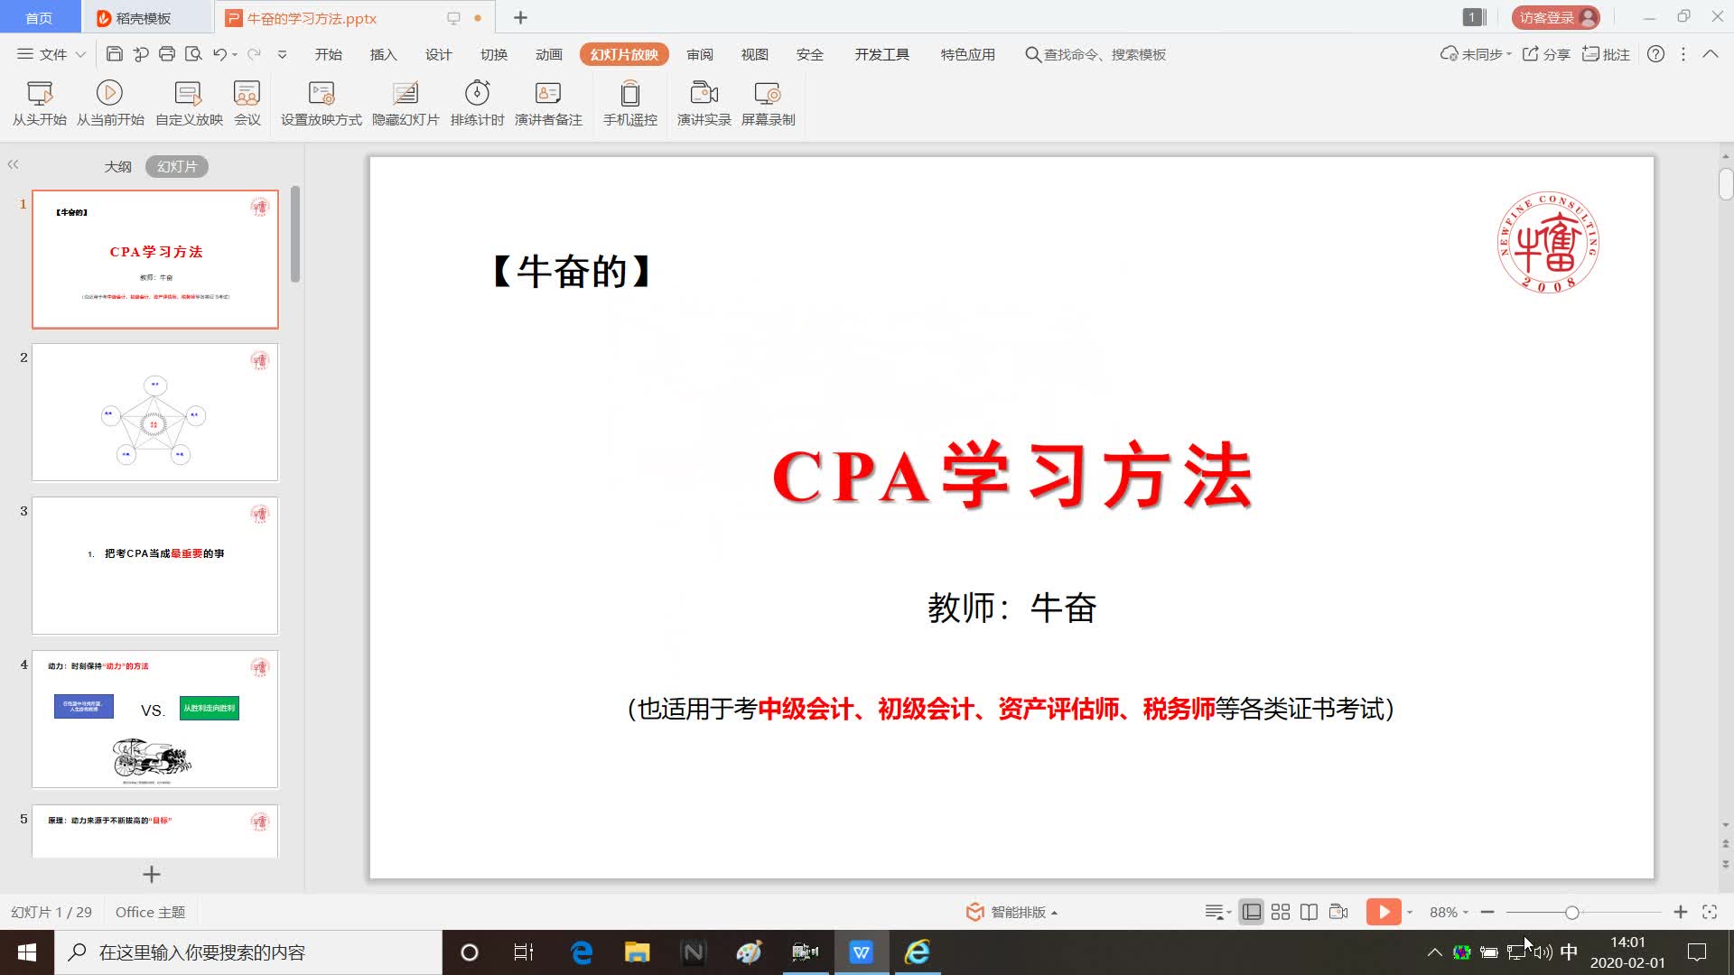This screenshot has width=1734, height=975.
Task: Open rehearse timings (排练计时)
Action: tap(477, 104)
